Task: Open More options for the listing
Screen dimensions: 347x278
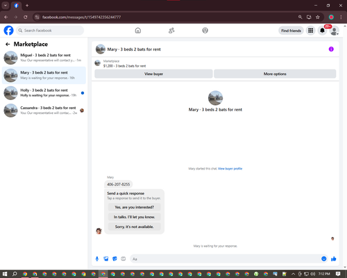Action: tap(275, 74)
